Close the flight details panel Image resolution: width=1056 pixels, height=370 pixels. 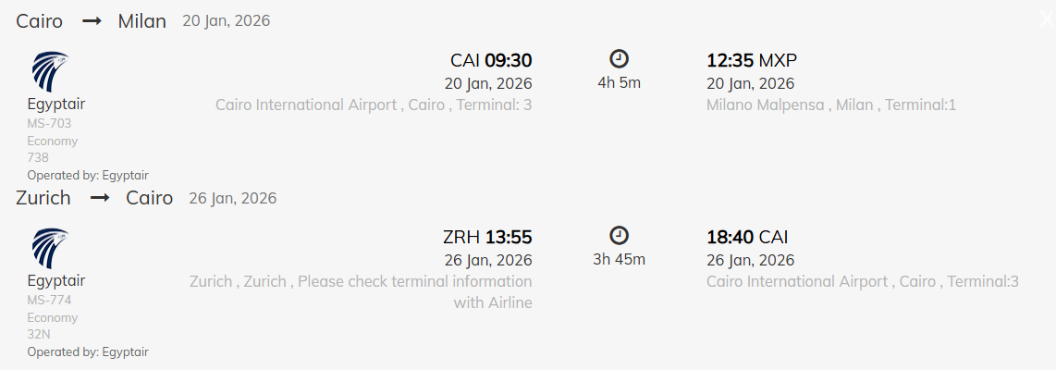point(1046,19)
